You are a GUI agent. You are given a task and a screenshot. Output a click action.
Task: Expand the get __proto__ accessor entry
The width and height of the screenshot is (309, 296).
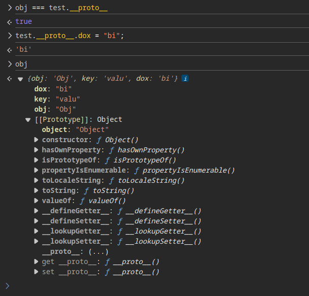36,261
